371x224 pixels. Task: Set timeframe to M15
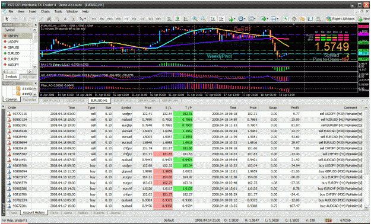pos(110,19)
